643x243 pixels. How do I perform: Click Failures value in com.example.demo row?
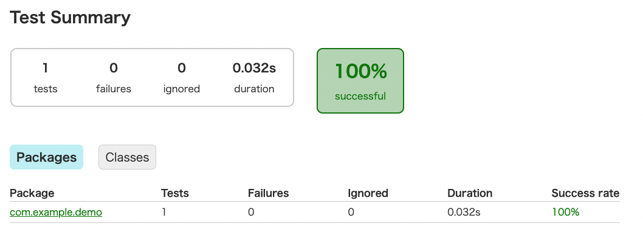251,212
